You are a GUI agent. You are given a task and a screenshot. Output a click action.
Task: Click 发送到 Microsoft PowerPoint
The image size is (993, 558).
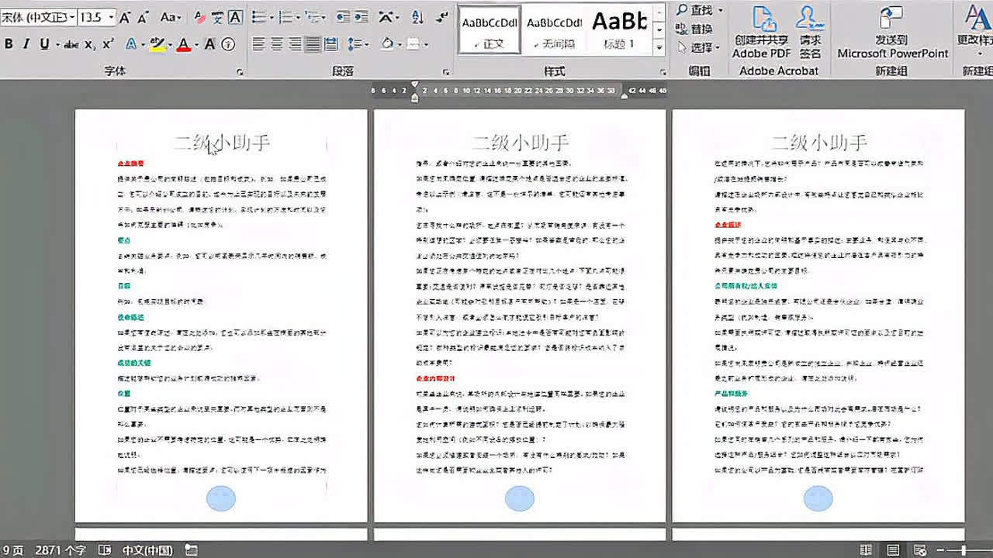point(891,33)
